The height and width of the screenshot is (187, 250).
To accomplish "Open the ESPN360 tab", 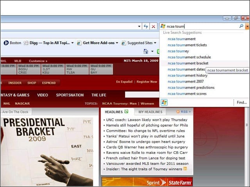I will click(49, 83).
